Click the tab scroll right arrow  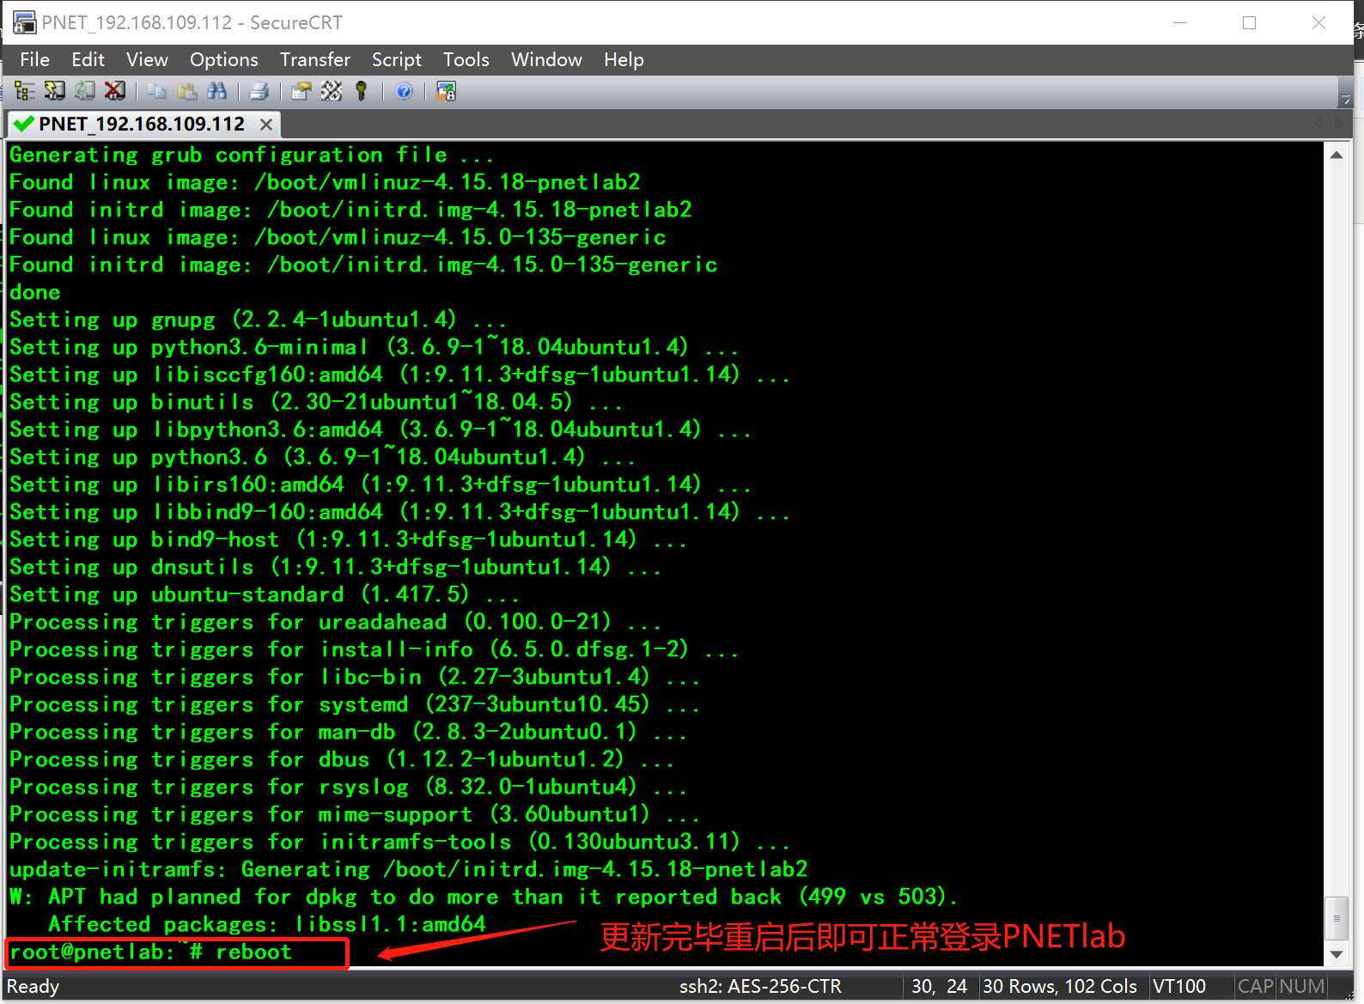(x=1338, y=125)
